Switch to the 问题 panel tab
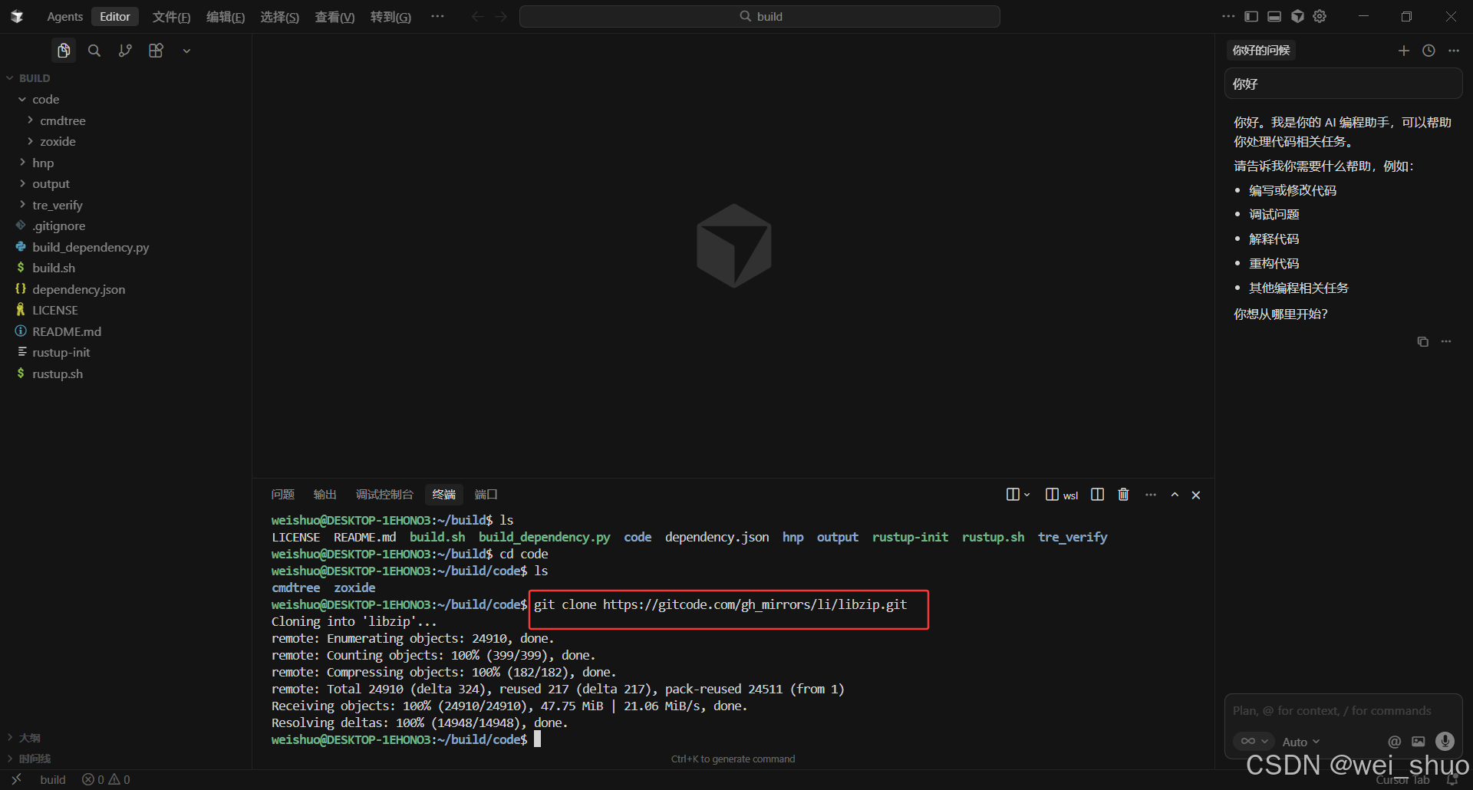This screenshot has width=1473, height=790. pos(282,495)
